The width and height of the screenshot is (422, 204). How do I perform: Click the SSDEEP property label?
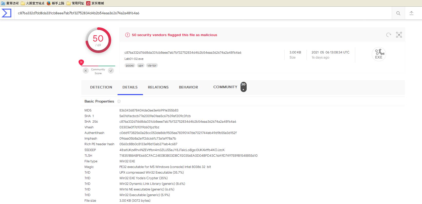pos(90,150)
